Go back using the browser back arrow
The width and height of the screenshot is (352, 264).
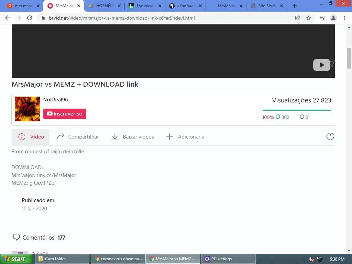coord(8,18)
